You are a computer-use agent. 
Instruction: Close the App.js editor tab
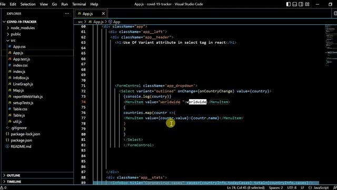click(103, 14)
